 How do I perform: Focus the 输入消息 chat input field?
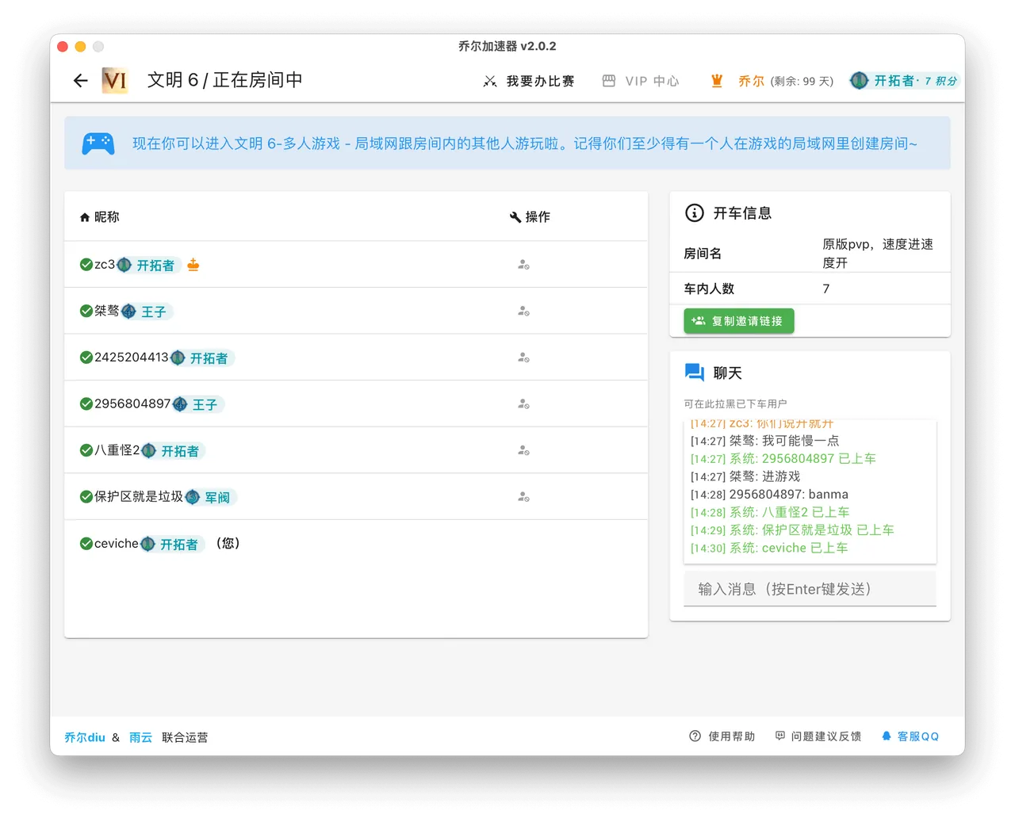tap(810, 589)
